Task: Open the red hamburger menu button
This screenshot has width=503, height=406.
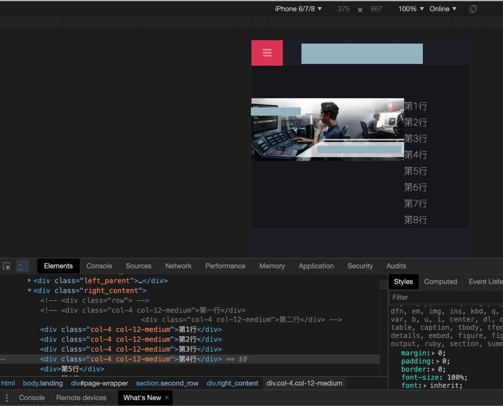Action: [267, 53]
